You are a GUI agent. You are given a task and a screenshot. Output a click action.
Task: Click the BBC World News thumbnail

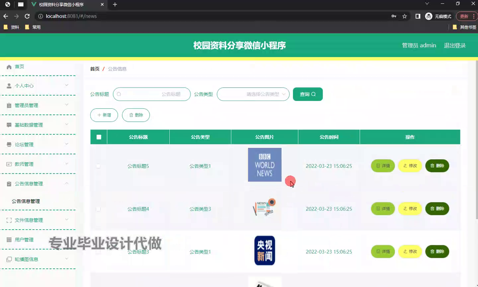(265, 165)
